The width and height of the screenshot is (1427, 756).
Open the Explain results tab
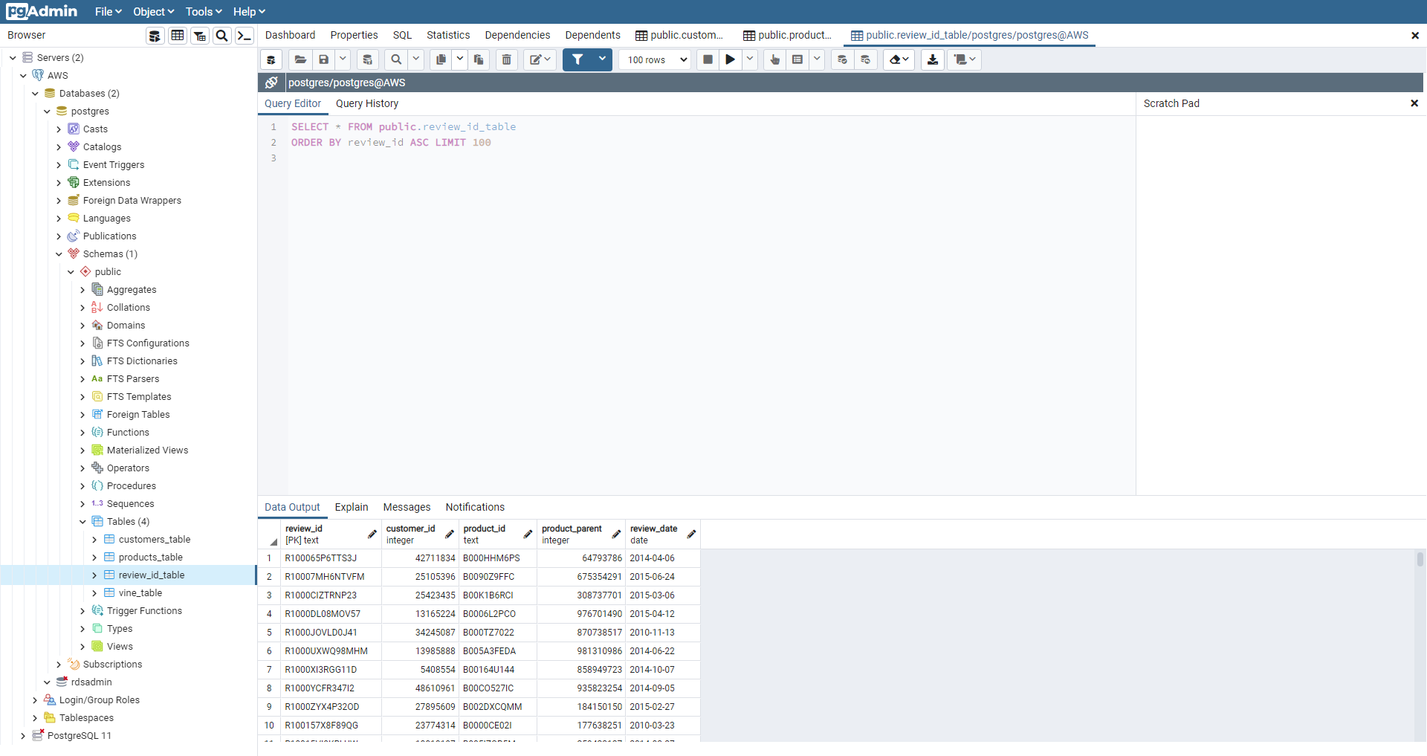[x=352, y=507]
